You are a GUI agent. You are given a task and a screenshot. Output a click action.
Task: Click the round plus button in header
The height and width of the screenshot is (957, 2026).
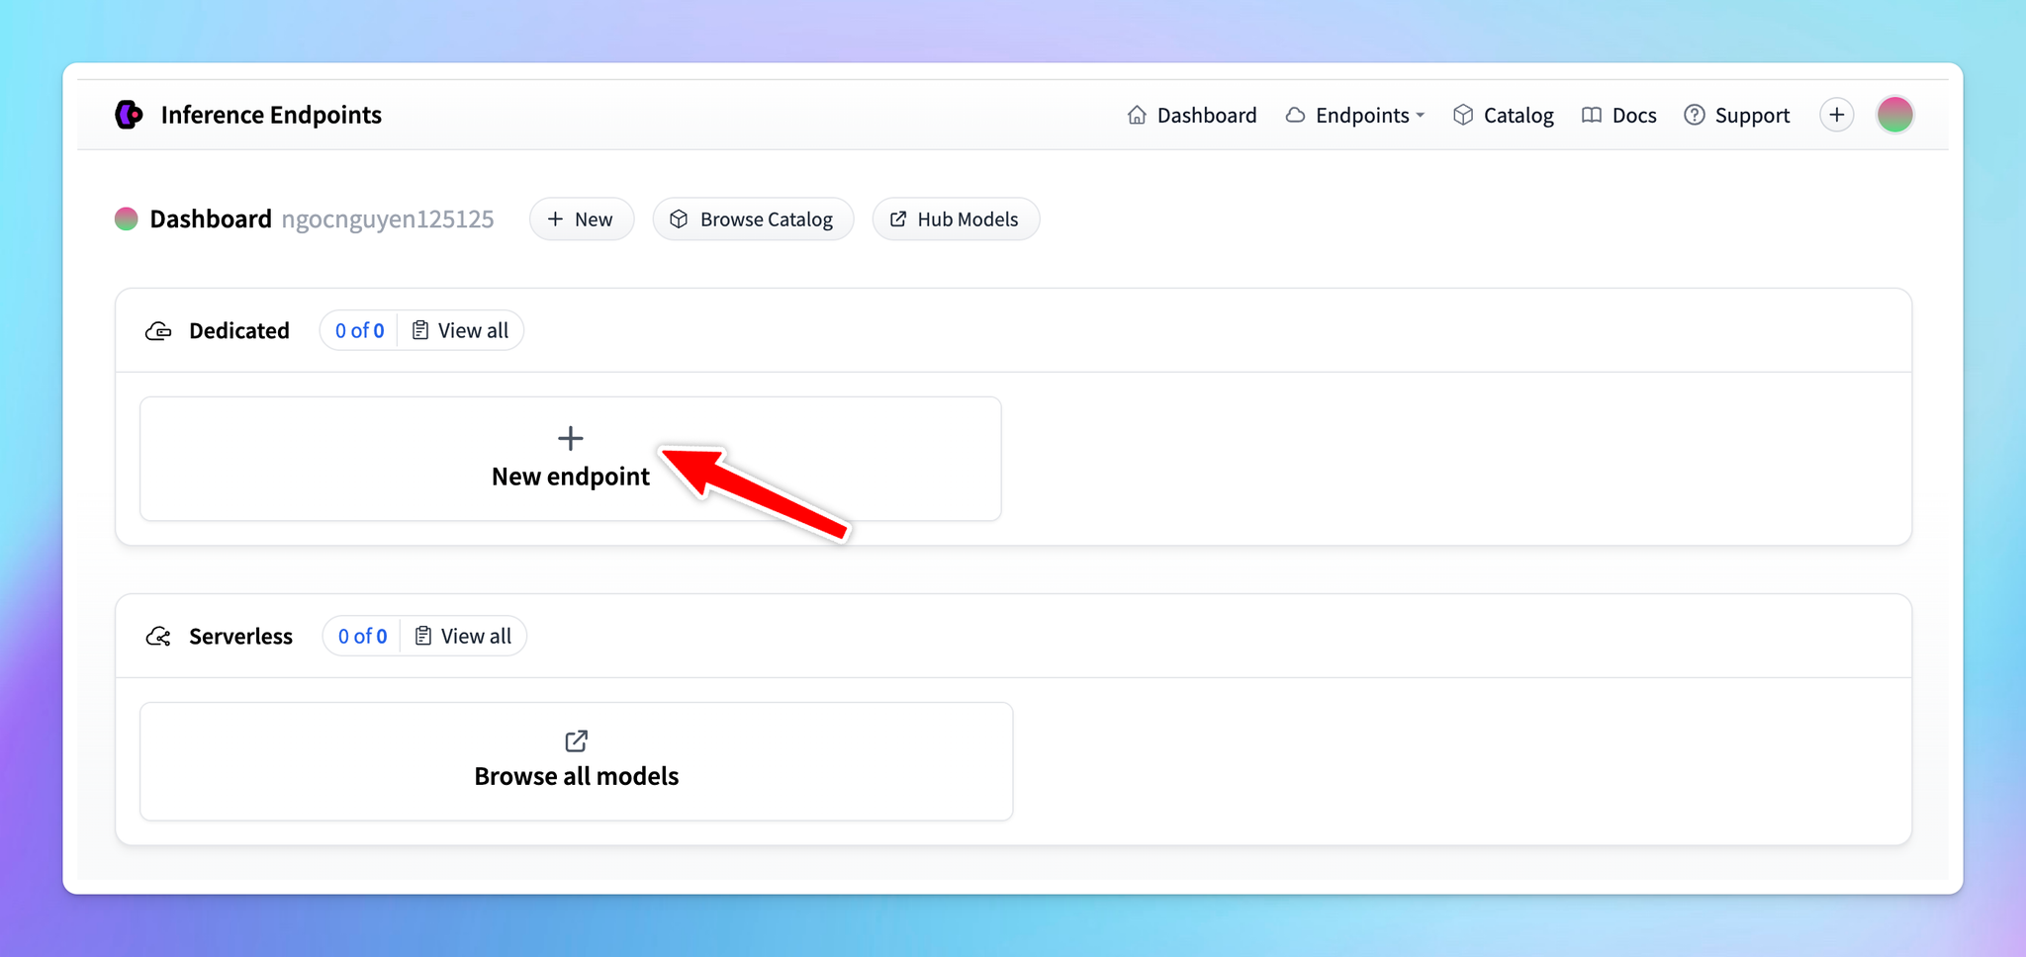click(1837, 115)
